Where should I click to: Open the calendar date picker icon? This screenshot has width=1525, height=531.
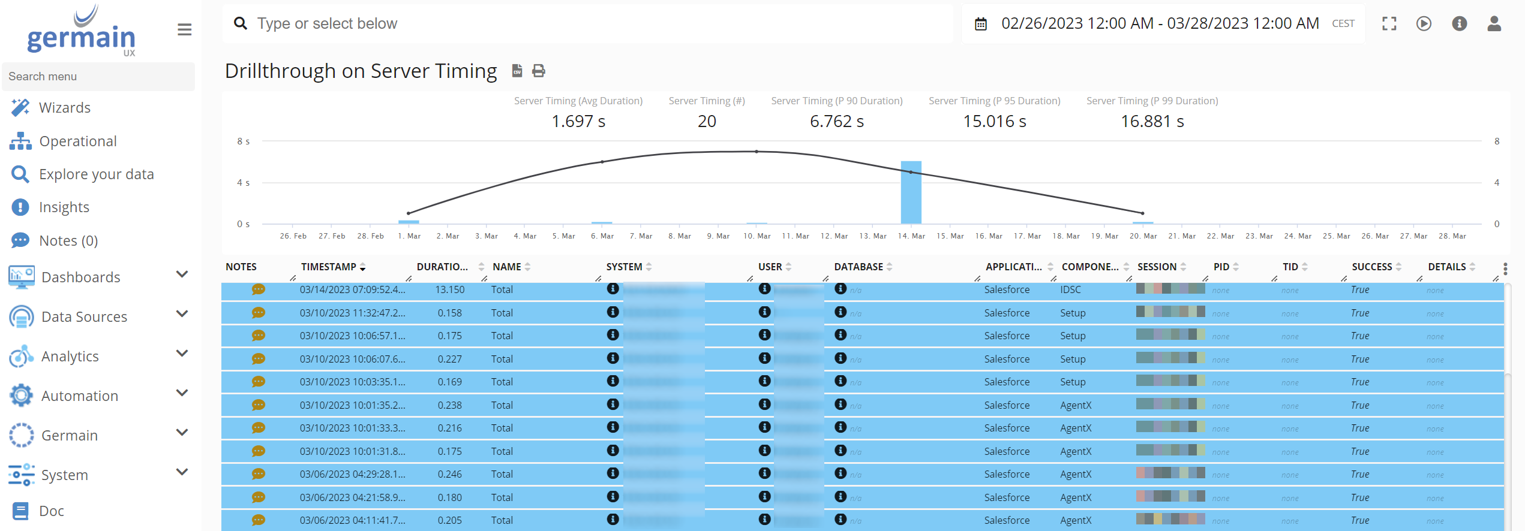(981, 24)
